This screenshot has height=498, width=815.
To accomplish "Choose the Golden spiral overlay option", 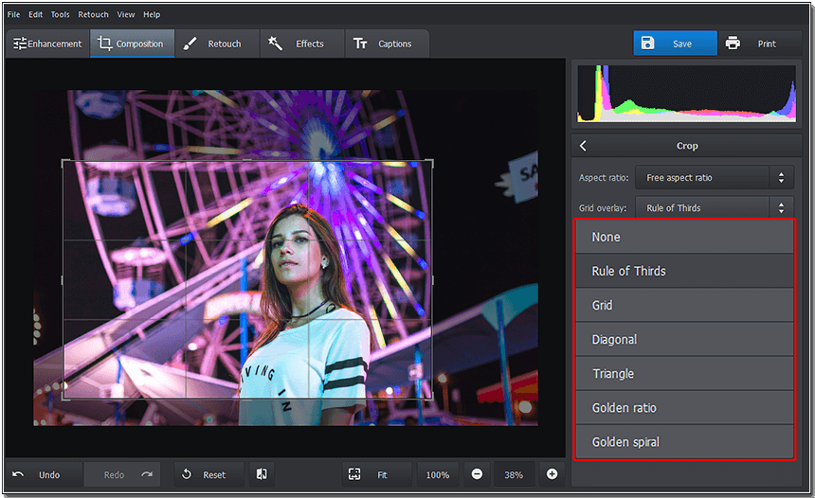I will tap(684, 442).
